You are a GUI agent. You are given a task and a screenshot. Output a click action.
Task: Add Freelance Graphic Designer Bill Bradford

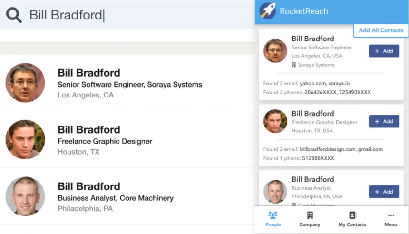click(384, 121)
